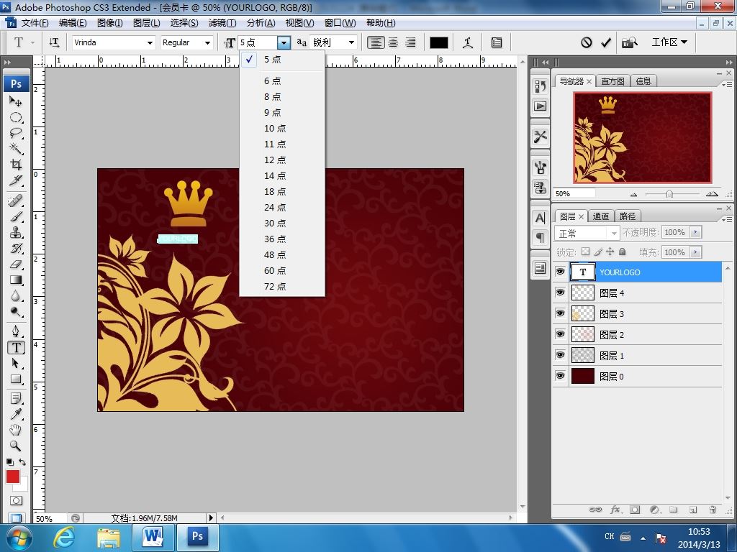Image resolution: width=737 pixels, height=552 pixels.
Task: Select the Move tool
Action: [x=16, y=101]
